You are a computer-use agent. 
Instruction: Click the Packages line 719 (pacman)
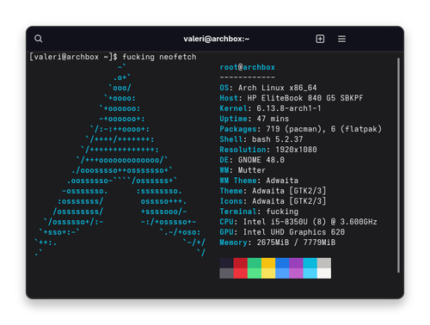[301, 129]
